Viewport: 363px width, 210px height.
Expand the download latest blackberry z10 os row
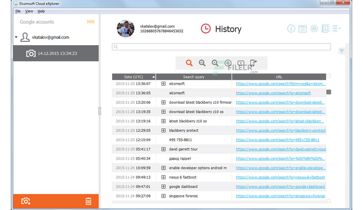[x=163, y=112]
